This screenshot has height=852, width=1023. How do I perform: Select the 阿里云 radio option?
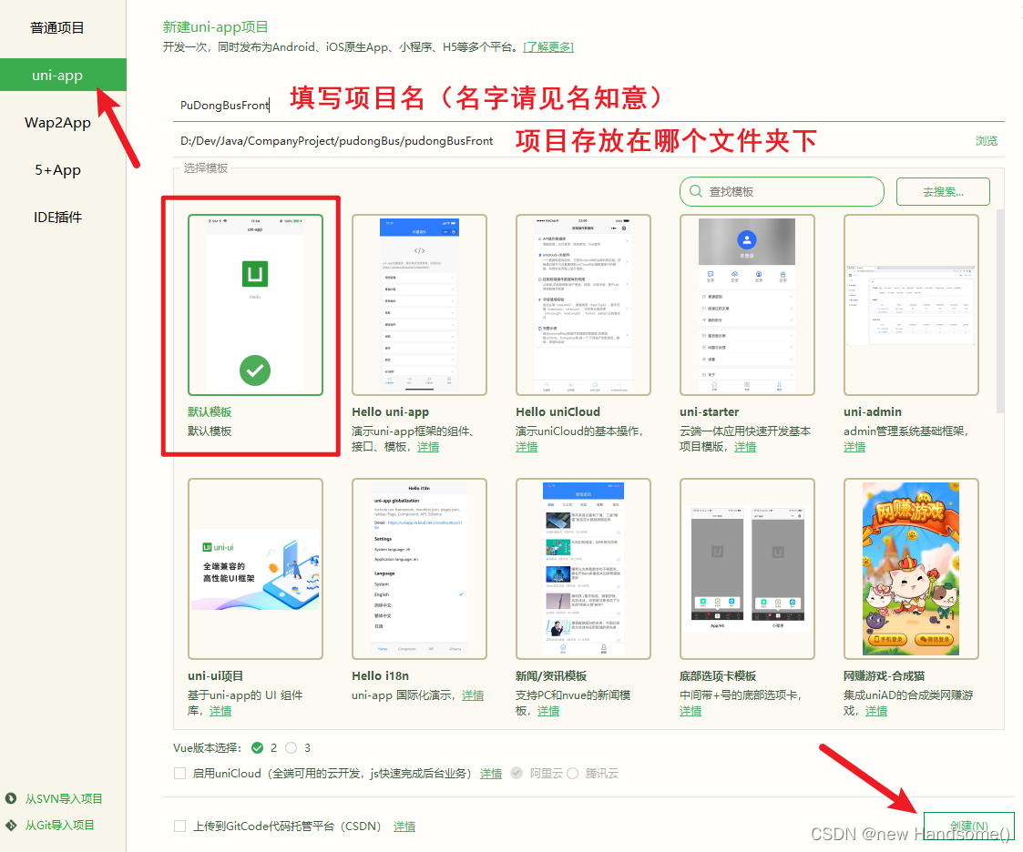click(517, 773)
